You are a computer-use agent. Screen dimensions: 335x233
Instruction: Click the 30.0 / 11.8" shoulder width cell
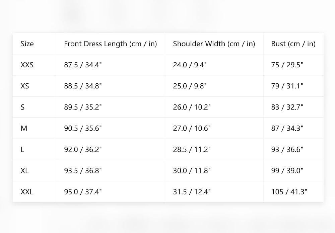pyautogui.click(x=192, y=170)
